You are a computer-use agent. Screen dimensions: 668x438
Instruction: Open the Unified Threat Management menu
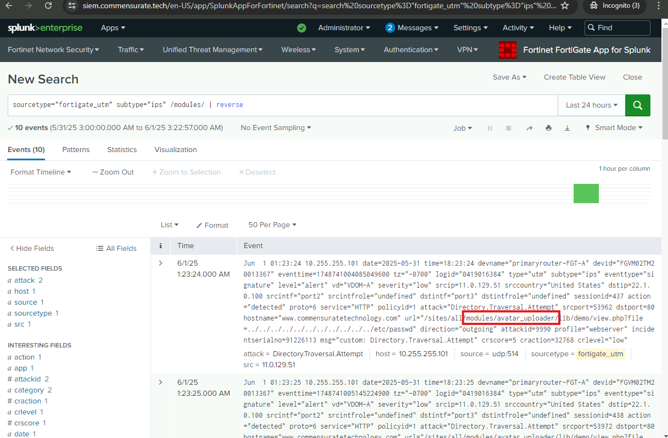click(212, 50)
